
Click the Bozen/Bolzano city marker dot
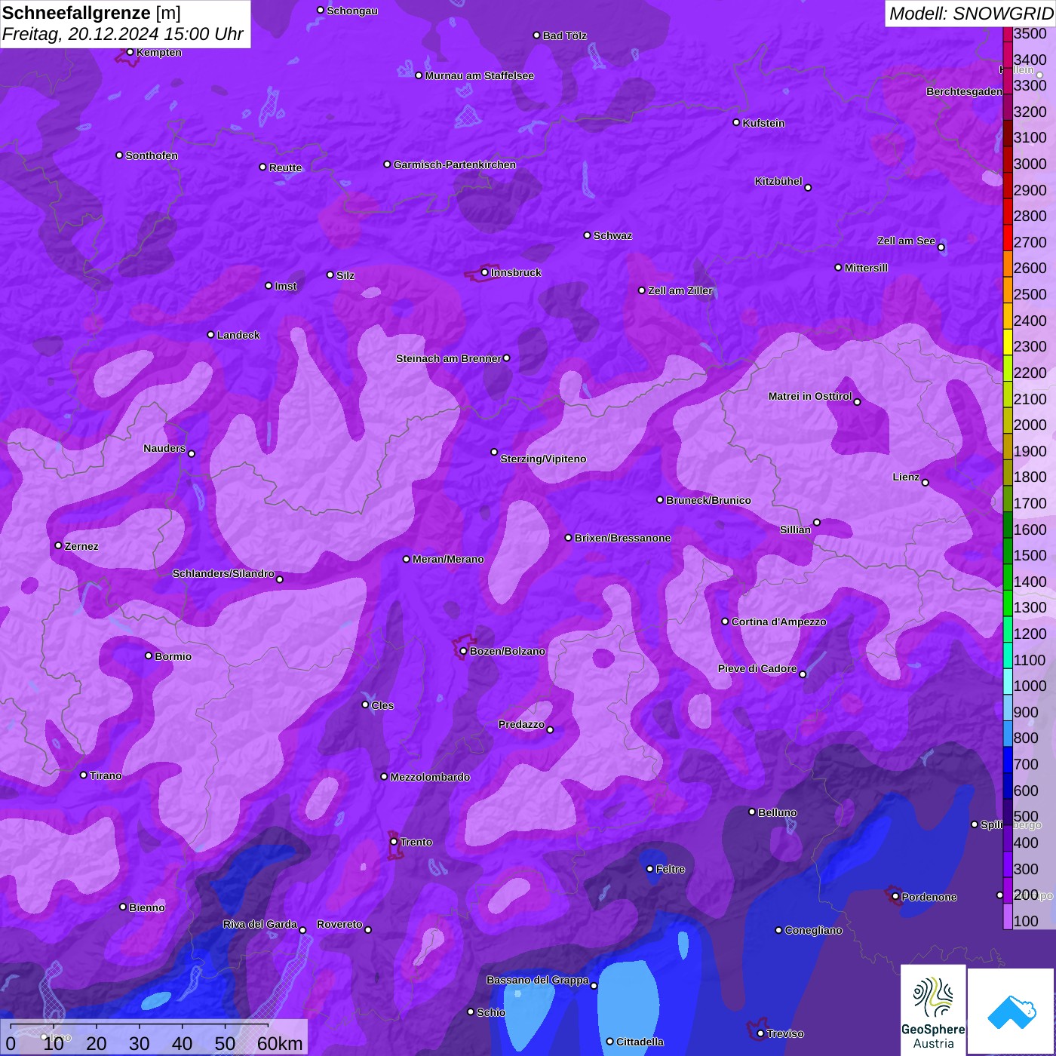pos(464,651)
